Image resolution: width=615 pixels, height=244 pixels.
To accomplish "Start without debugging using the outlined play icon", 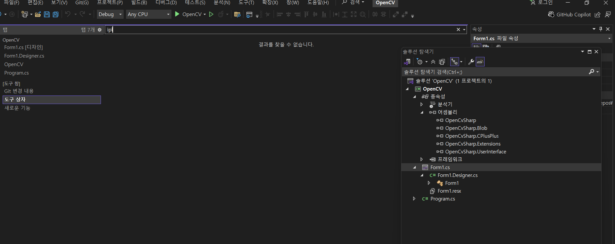I will coord(211,14).
